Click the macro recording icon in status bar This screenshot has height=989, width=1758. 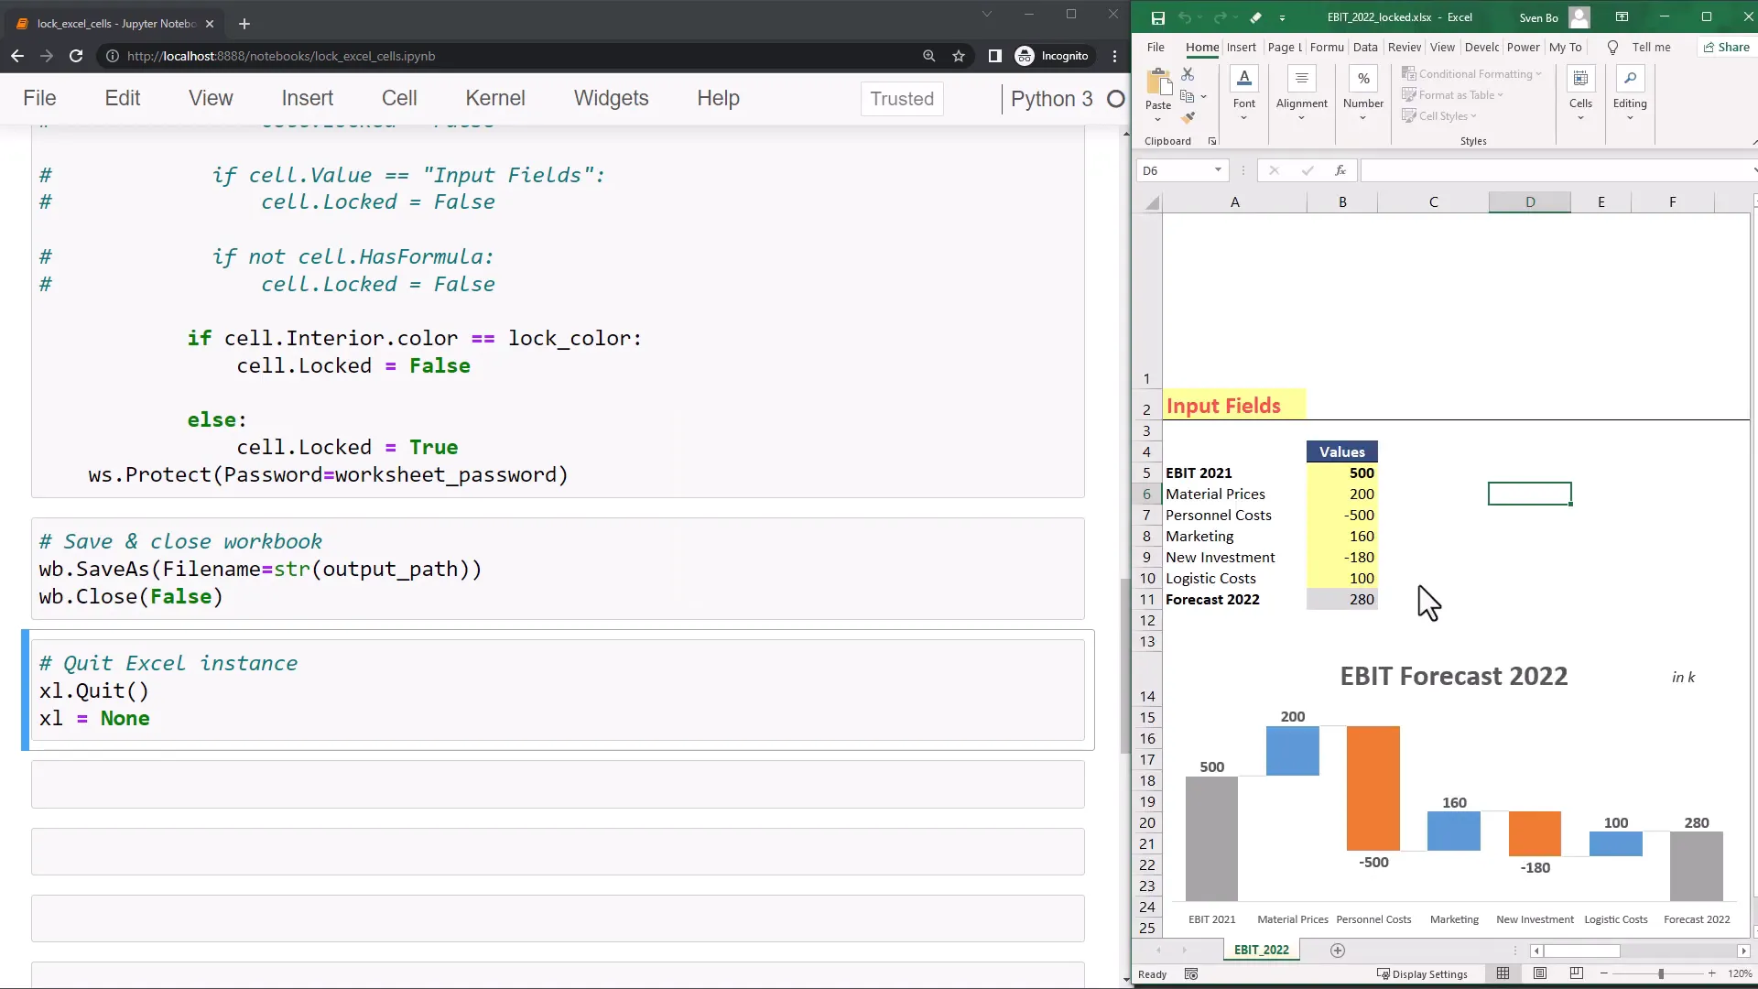point(1191,974)
